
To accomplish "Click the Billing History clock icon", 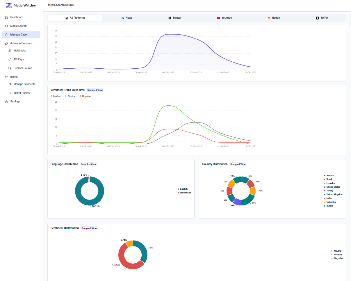I will pyautogui.click(x=10, y=93).
